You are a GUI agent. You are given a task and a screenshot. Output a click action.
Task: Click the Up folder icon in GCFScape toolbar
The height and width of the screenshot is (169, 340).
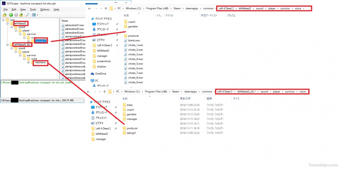(x=21, y=15)
